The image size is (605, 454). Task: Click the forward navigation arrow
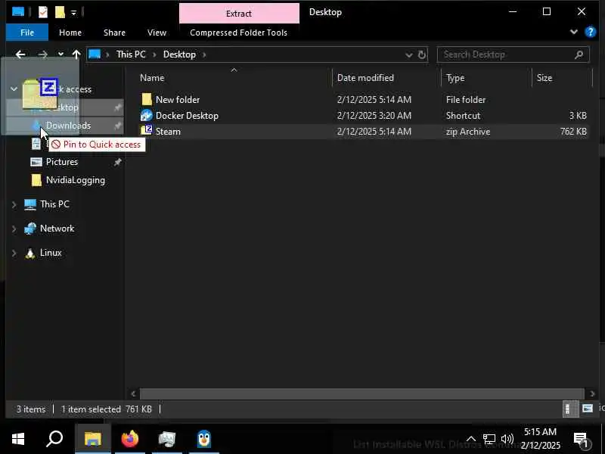pyautogui.click(x=42, y=54)
